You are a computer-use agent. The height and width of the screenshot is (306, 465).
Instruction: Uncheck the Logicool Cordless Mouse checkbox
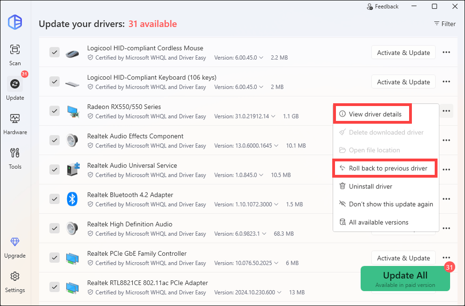click(55, 53)
